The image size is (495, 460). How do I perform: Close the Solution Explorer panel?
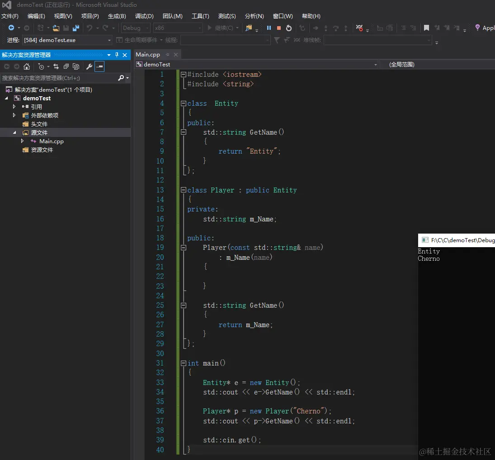click(125, 55)
